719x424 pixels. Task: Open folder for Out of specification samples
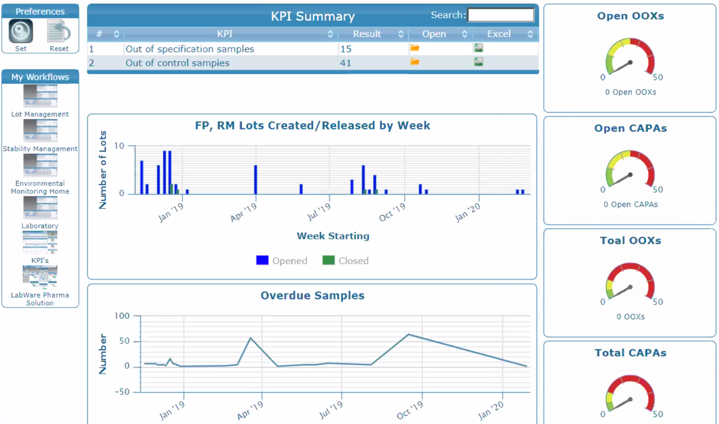tap(415, 49)
